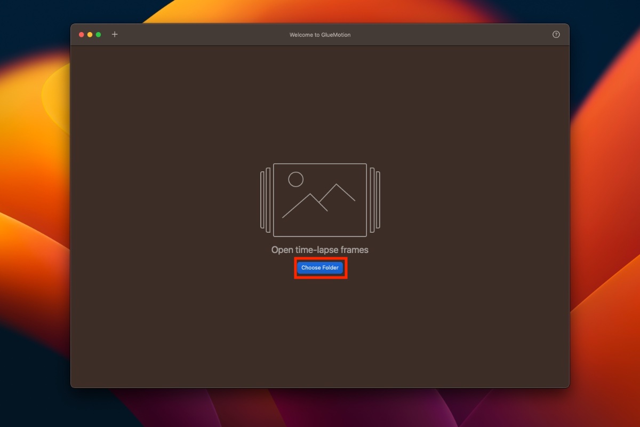This screenshot has height=427, width=640.
Task: Maximize the window with green button
Action: (x=99, y=35)
